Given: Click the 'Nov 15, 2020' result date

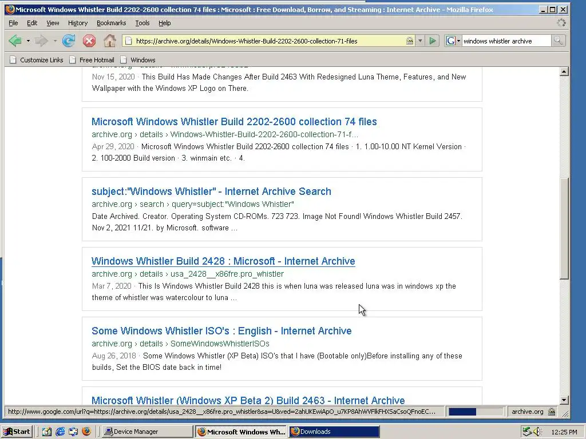Looking at the screenshot, I should click(113, 77).
